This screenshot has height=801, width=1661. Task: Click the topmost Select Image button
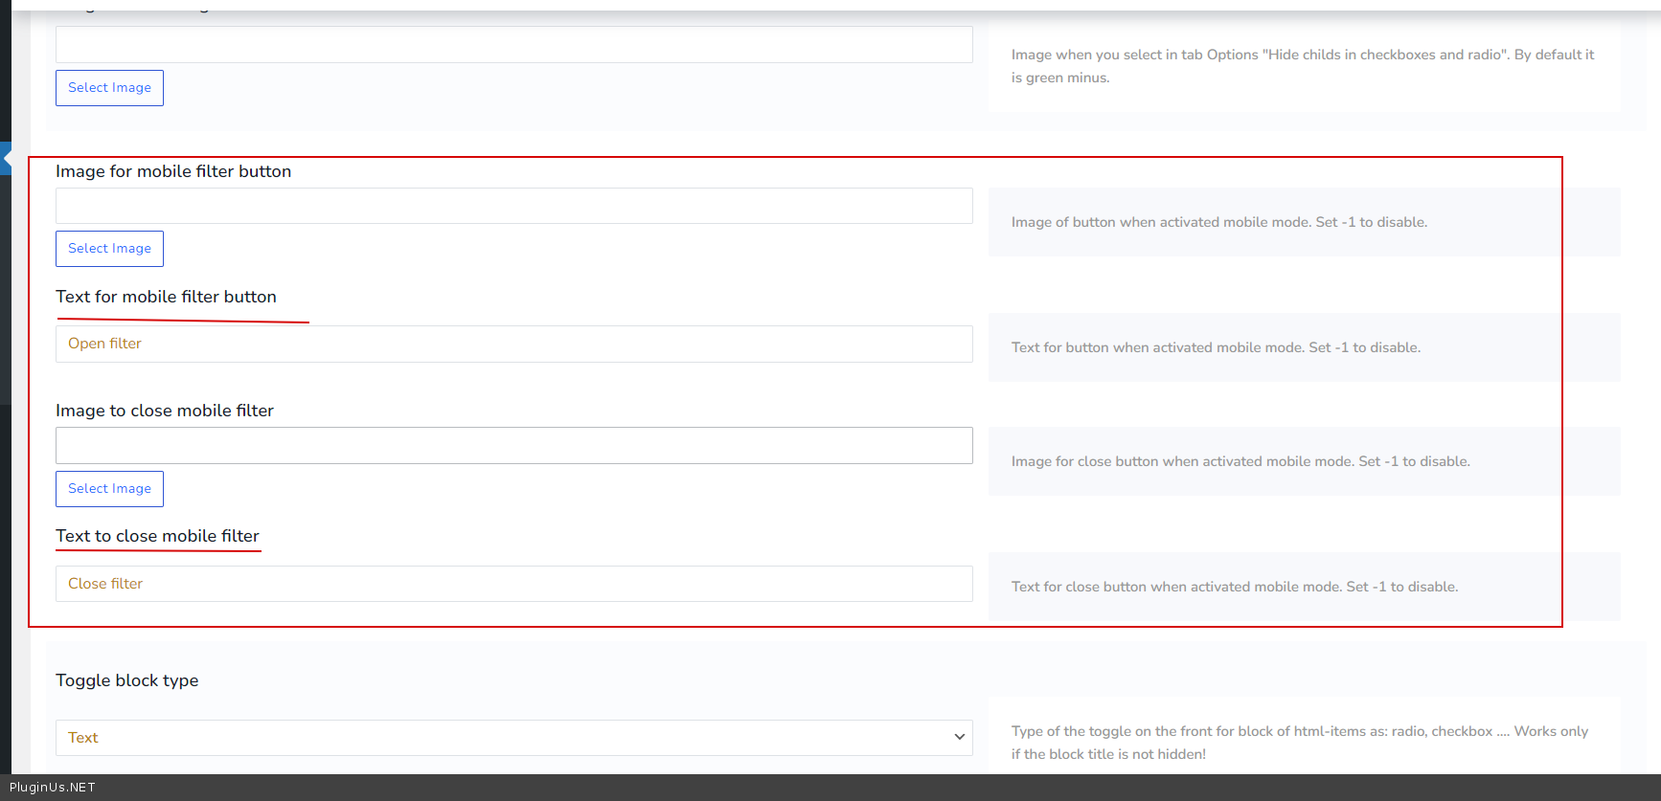pyautogui.click(x=109, y=88)
